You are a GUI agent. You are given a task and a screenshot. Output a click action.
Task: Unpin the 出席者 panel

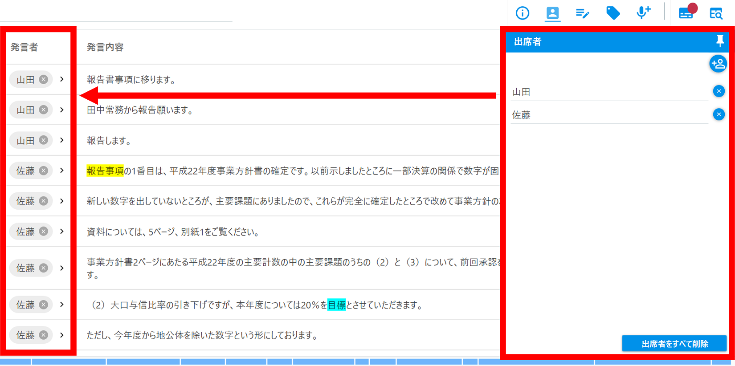pyautogui.click(x=719, y=41)
